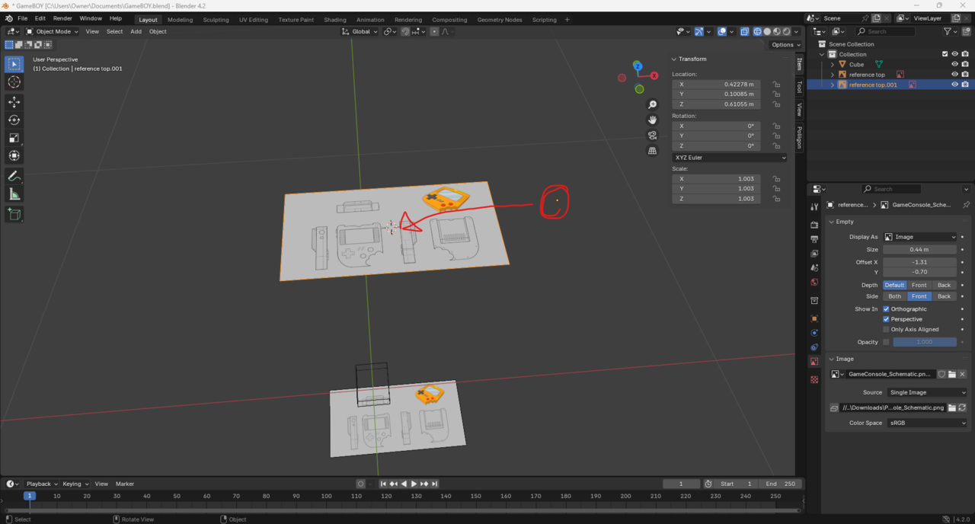This screenshot has height=524, width=975.
Task: Click the Add Cube tool icon
Action: 14,215
